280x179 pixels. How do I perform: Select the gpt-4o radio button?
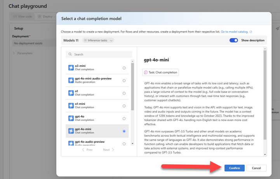click(x=124, y=119)
